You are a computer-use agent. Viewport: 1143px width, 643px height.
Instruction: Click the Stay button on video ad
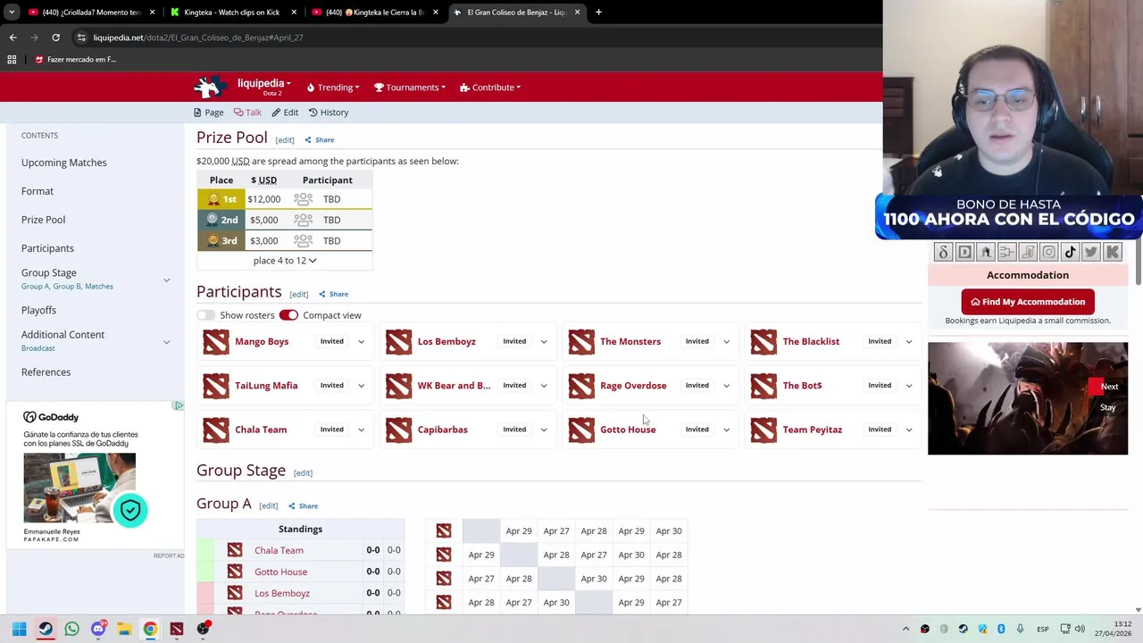[x=1108, y=408]
